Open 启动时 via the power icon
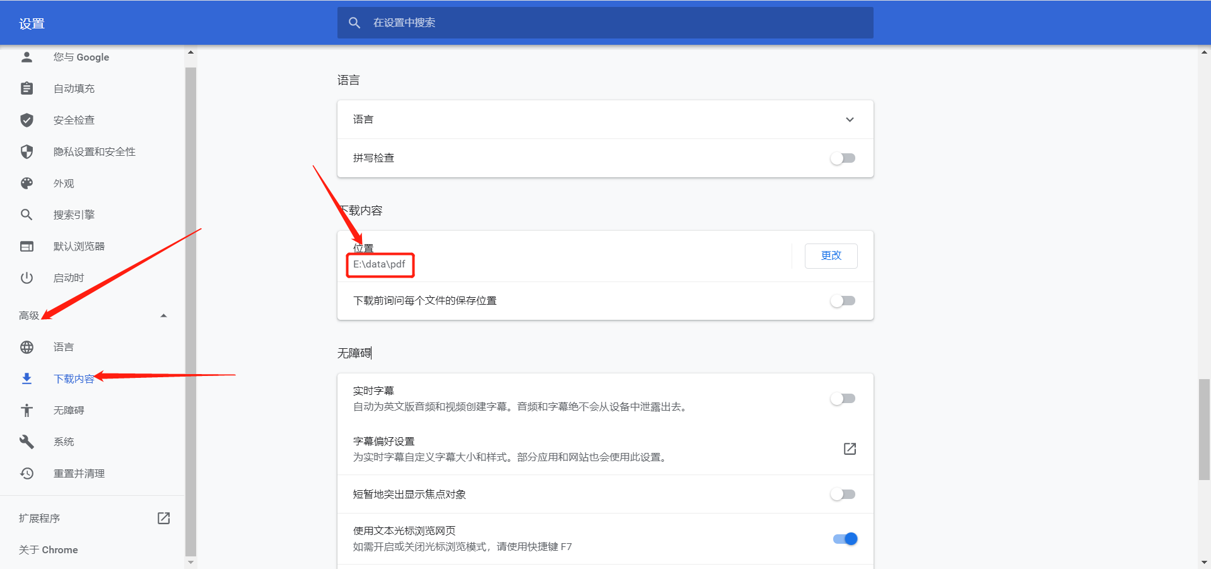Image resolution: width=1211 pixels, height=569 pixels. coord(26,278)
